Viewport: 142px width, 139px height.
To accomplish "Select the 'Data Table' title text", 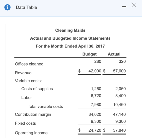I will (x=26, y=7).
